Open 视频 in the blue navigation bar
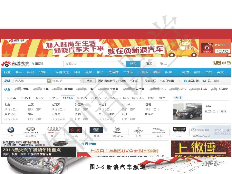Viewport: 232px width, 174px height. (90, 72)
